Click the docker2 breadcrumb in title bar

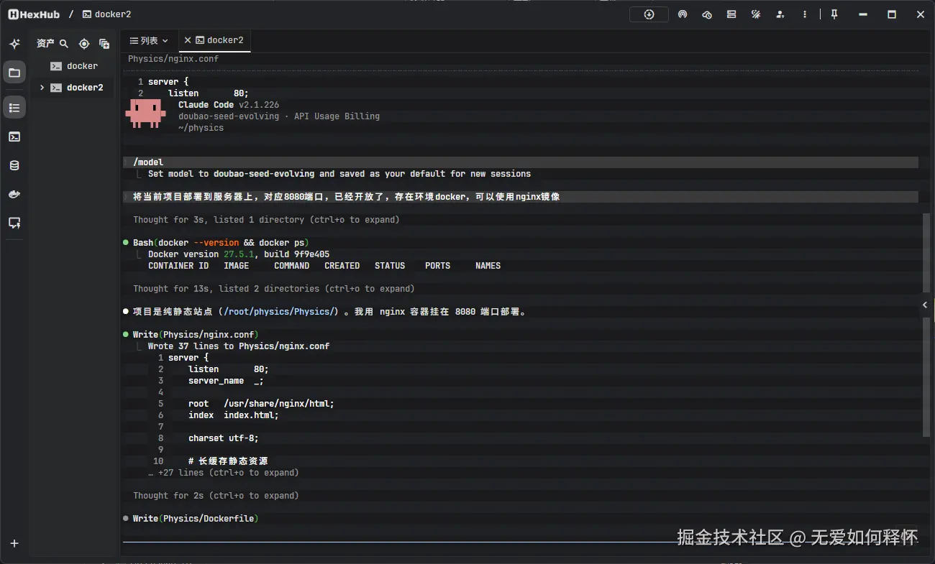(106, 14)
